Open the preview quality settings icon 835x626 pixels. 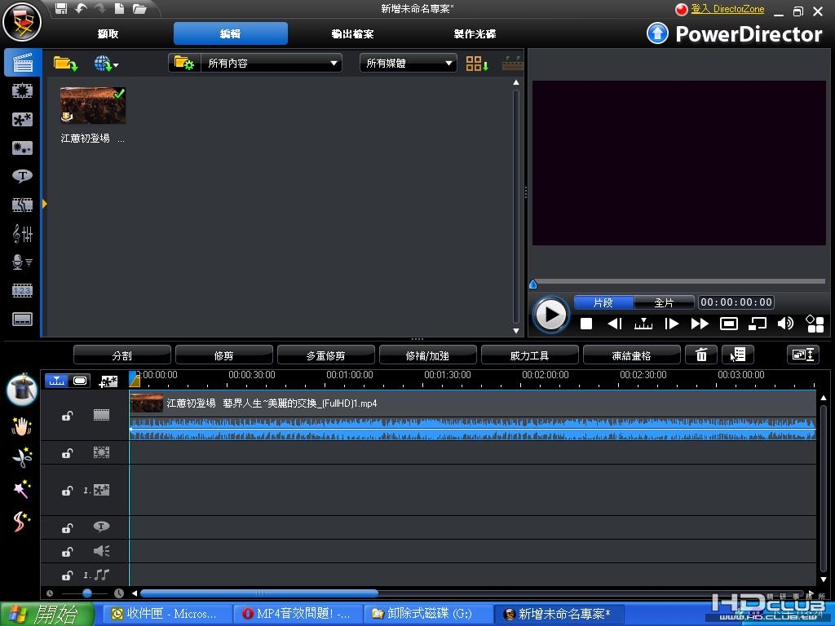(x=815, y=324)
